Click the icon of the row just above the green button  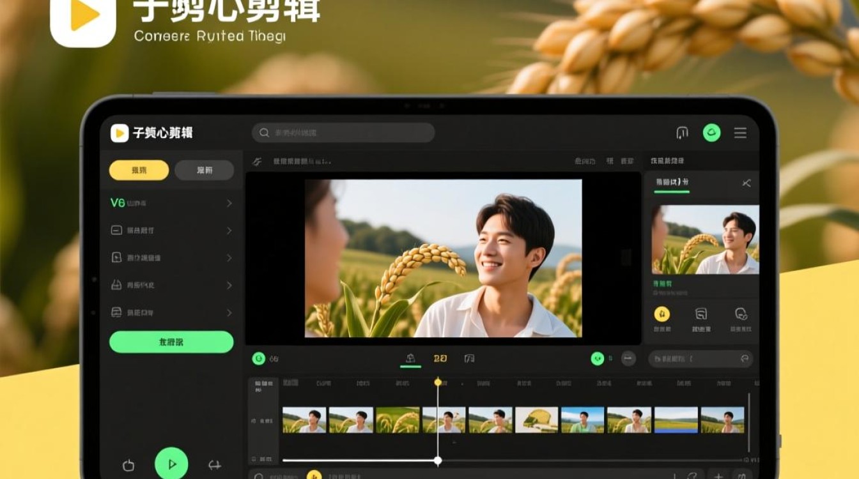tap(116, 313)
